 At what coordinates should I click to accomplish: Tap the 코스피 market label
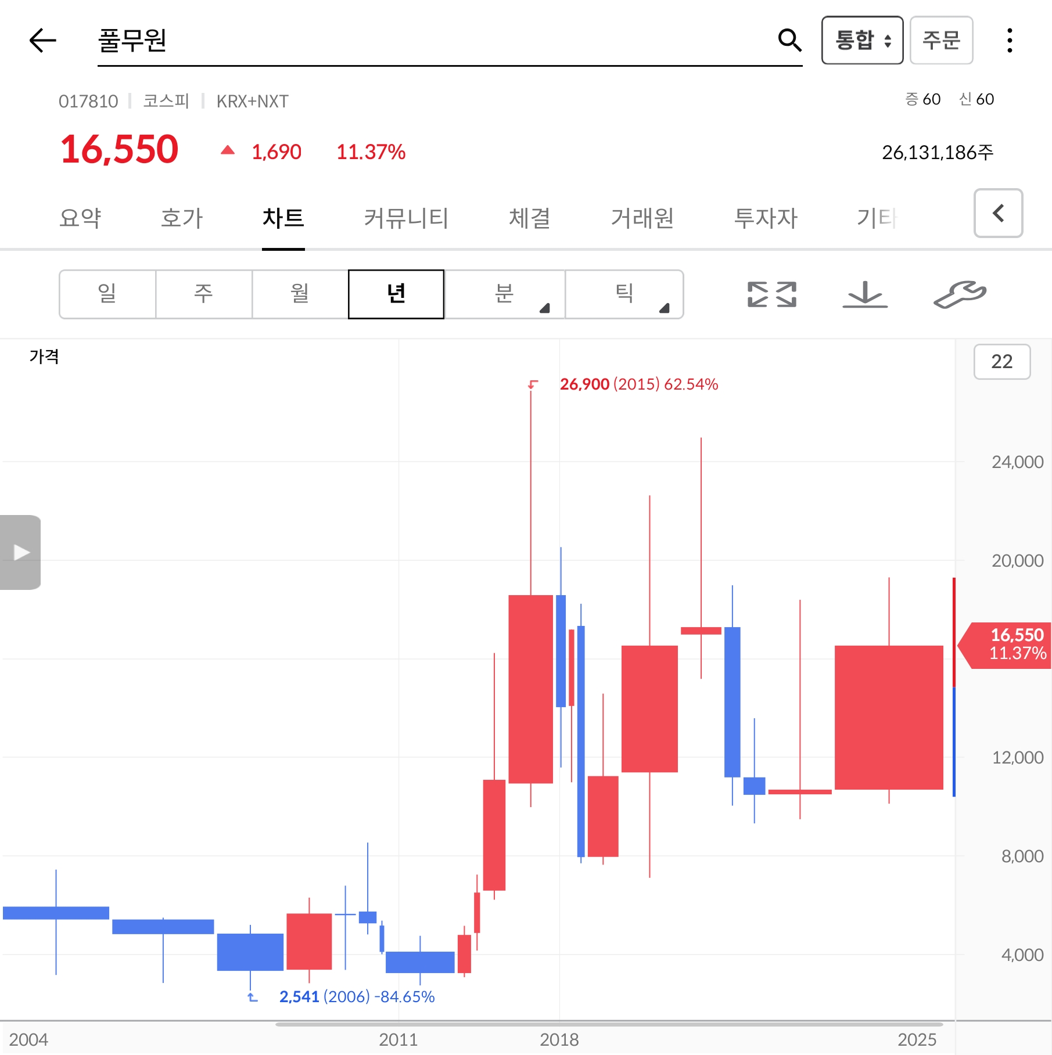pyautogui.click(x=166, y=102)
